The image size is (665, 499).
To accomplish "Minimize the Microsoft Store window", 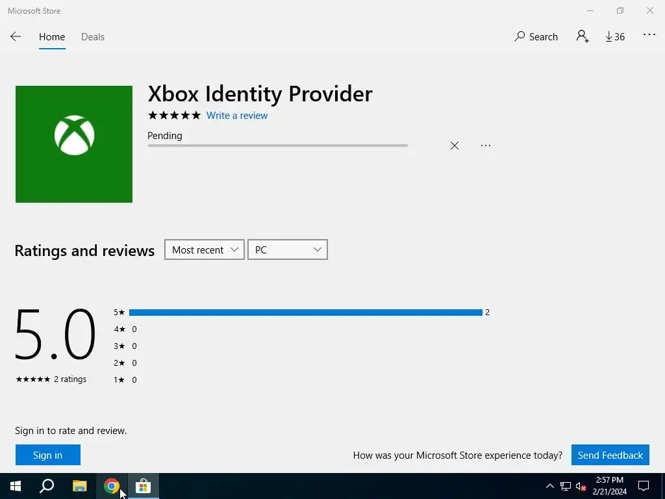I will click(x=590, y=10).
